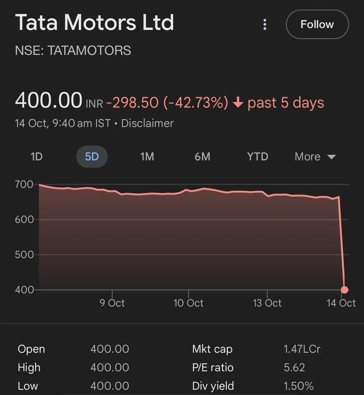
Task: Switch chart to 6M range
Action: tap(202, 157)
